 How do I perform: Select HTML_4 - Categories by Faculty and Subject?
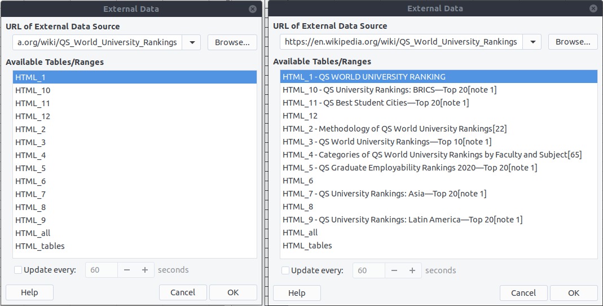pyautogui.click(x=439, y=155)
